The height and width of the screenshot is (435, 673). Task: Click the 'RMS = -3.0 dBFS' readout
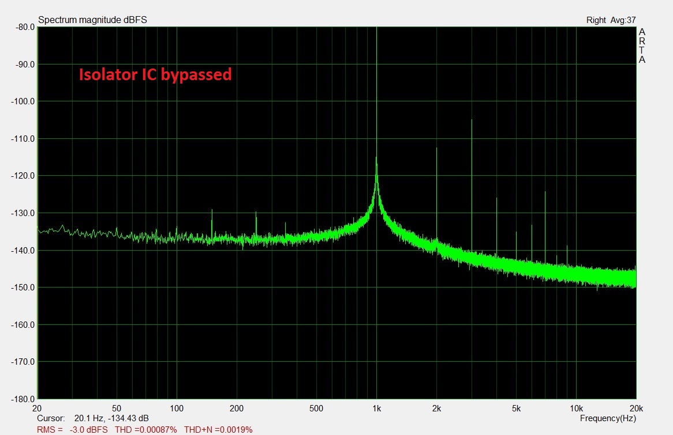(72, 429)
